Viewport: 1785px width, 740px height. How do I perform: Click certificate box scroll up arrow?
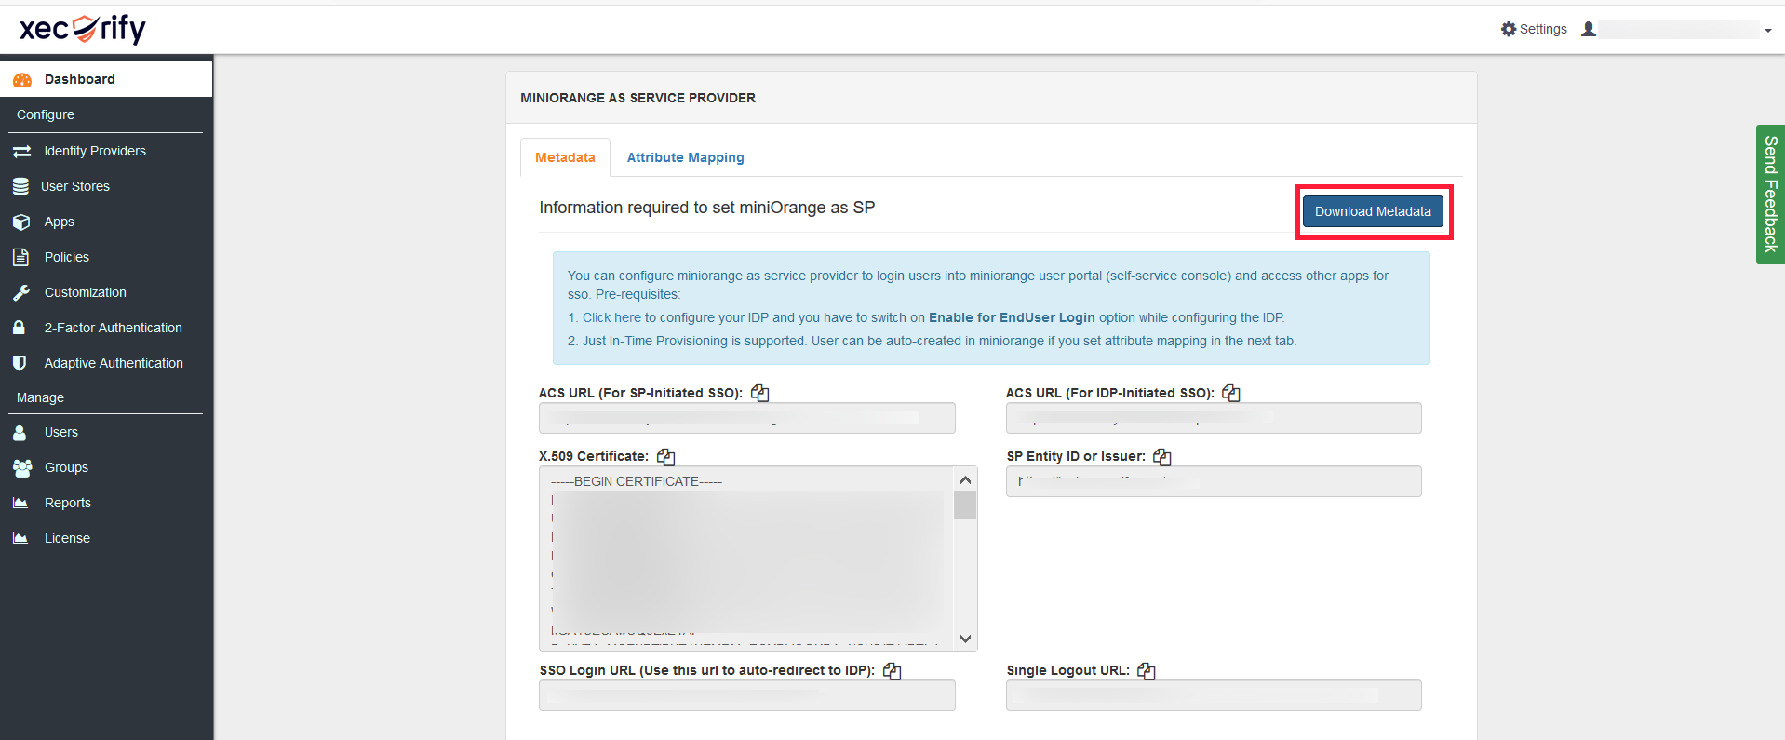[966, 479]
